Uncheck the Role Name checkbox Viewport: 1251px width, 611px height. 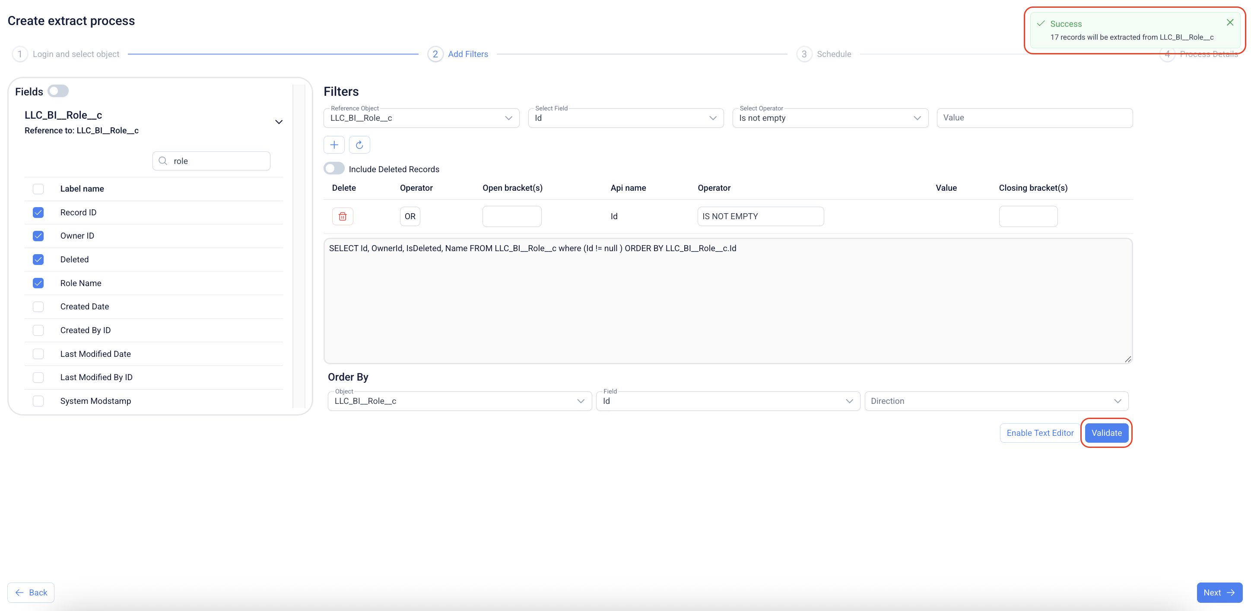[38, 283]
